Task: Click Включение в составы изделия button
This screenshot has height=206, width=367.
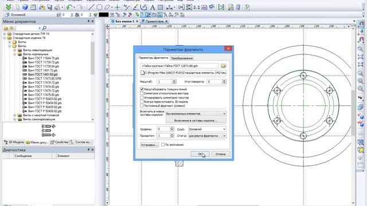Action: point(196,121)
